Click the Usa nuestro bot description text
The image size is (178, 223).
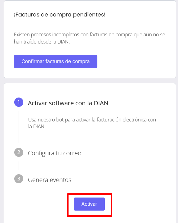tap(92, 123)
